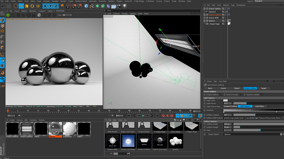Click Target Object Spheres field

coord(252,134)
